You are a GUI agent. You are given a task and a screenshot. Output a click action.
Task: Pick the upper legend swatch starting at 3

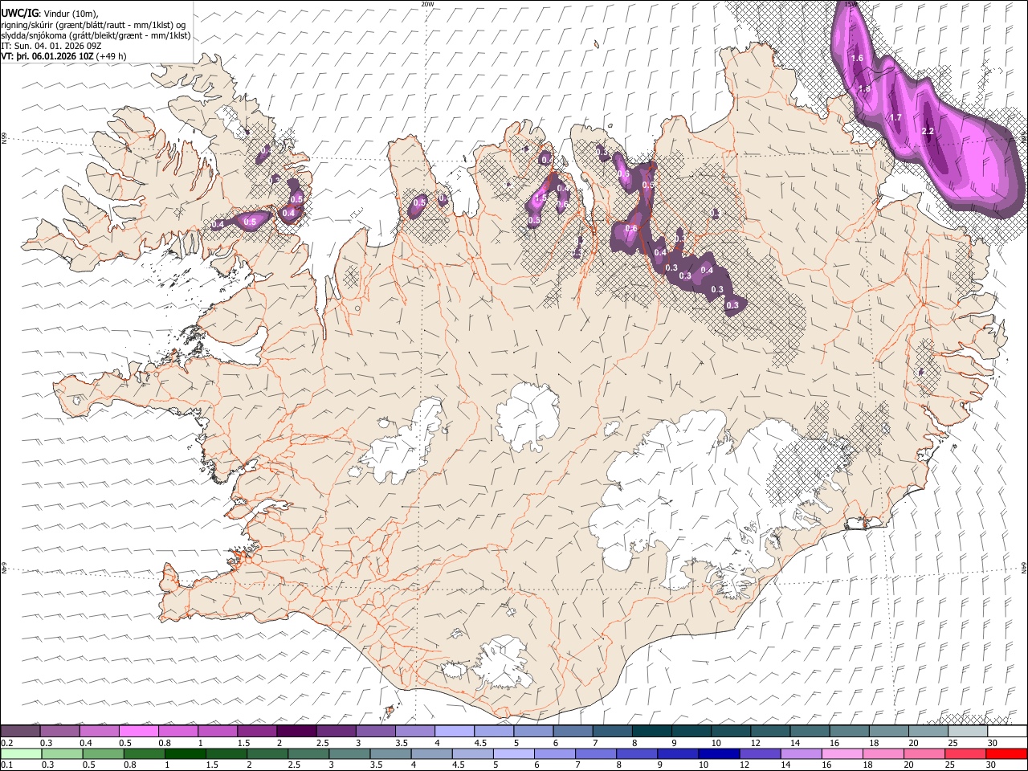pyautogui.click(x=374, y=731)
